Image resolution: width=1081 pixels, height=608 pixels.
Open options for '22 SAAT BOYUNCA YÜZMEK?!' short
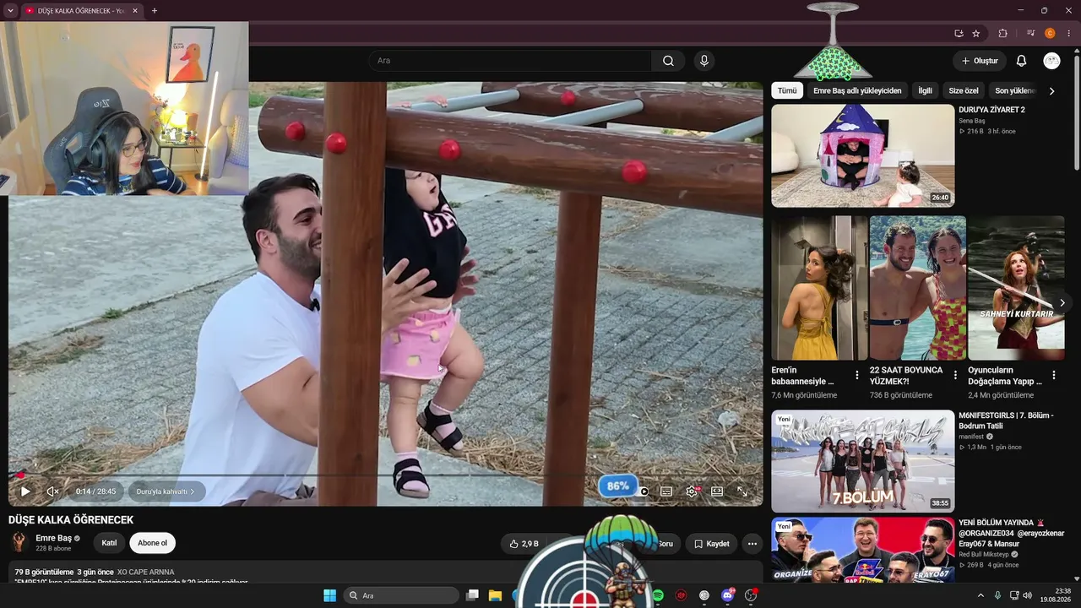pos(955,375)
